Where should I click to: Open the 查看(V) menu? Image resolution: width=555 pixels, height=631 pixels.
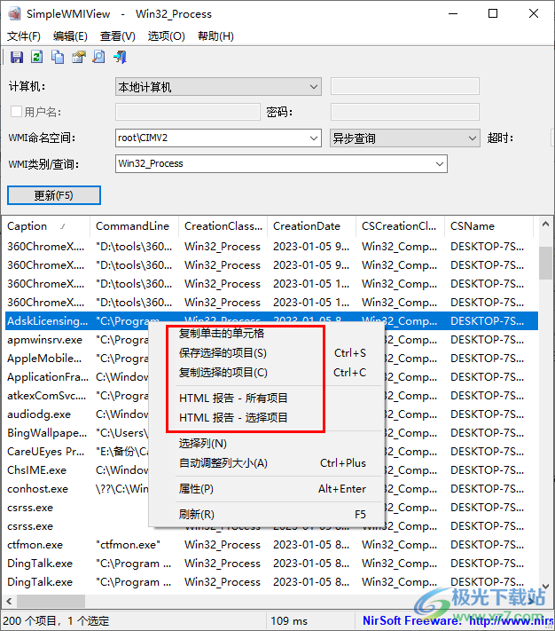[x=118, y=36]
